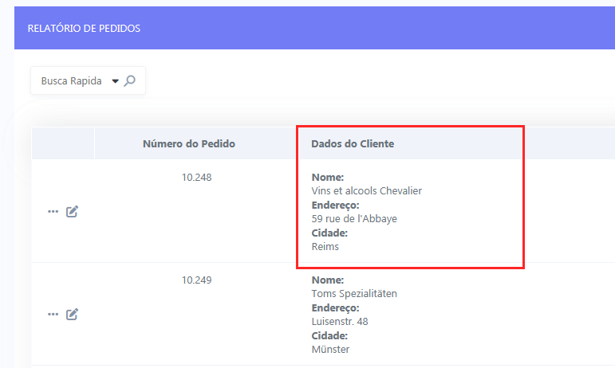615x368 pixels.
Task: Sort by Dados do Cliente column header
Action: (353, 143)
